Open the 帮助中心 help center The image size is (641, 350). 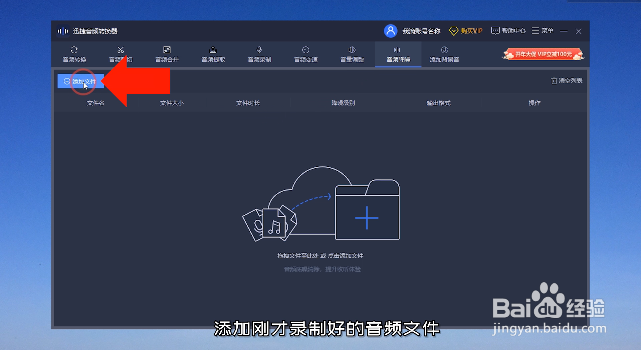pyautogui.click(x=508, y=31)
